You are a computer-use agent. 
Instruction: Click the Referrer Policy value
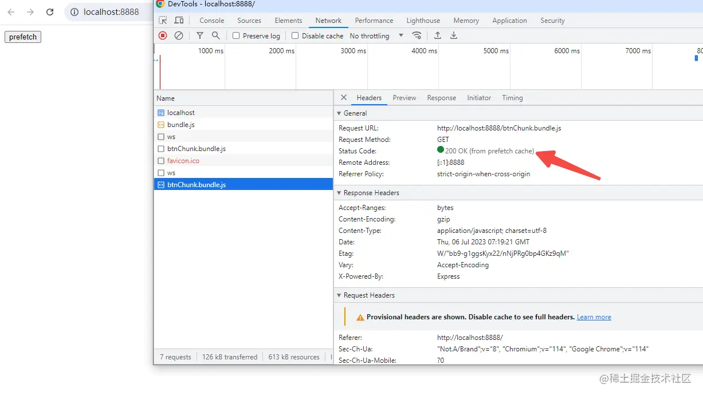tap(484, 174)
